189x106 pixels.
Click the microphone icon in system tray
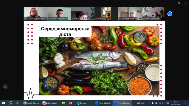tap(153, 103)
